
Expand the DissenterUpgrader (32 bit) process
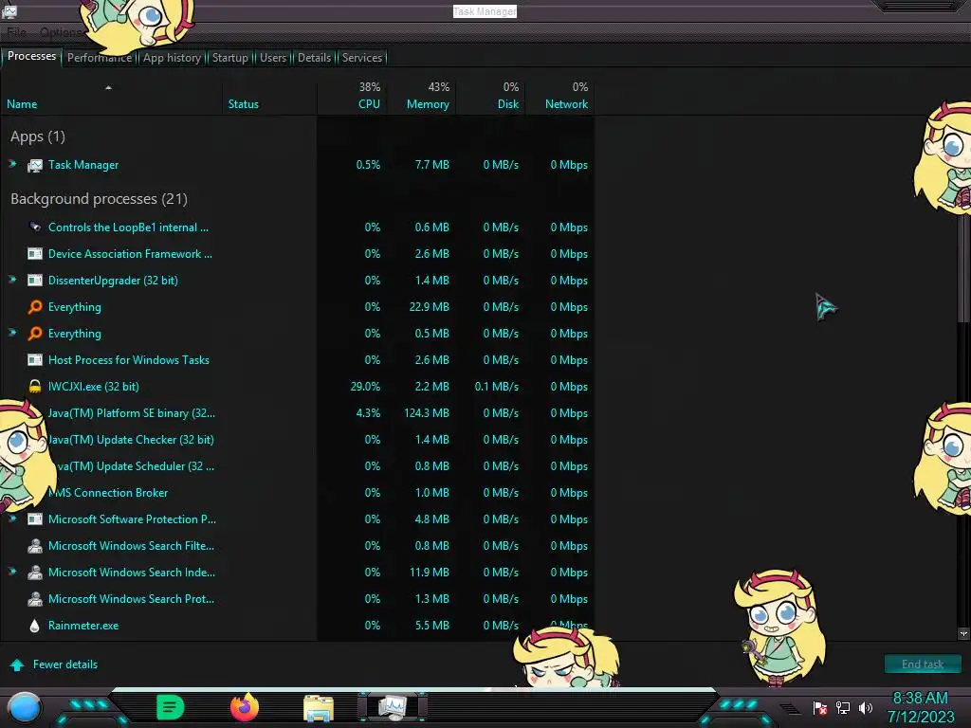click(12, 280)
